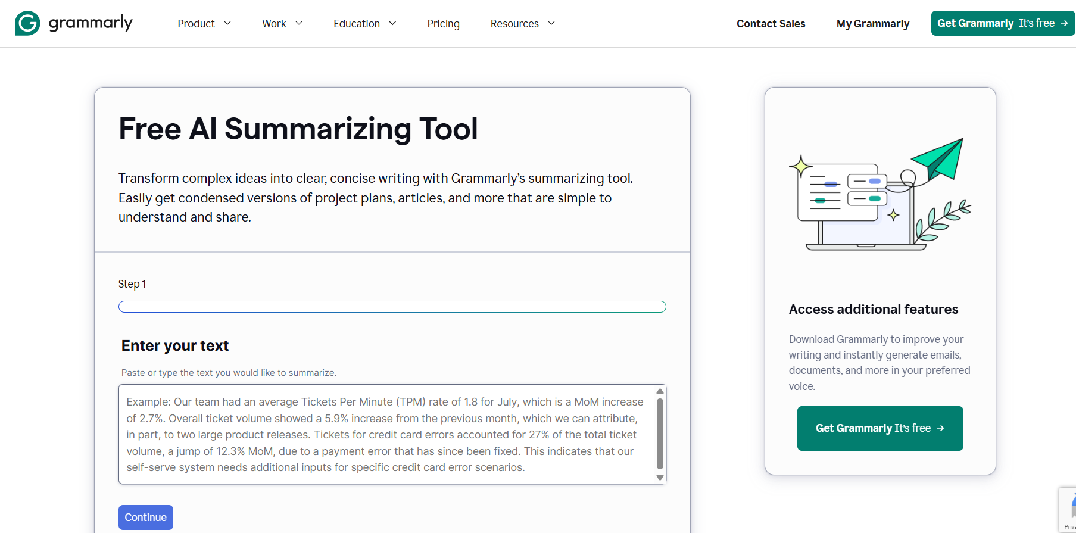Click the textarea scroll up arrow
The width and height of the screenshot is (1076, 533).
click(660, 391)
